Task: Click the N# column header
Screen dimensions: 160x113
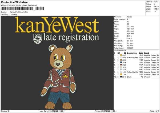Action: pos(119,53)
